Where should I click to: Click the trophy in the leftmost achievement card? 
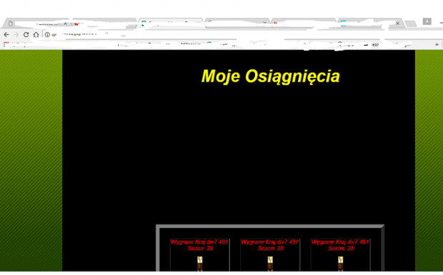pos(200,264)
